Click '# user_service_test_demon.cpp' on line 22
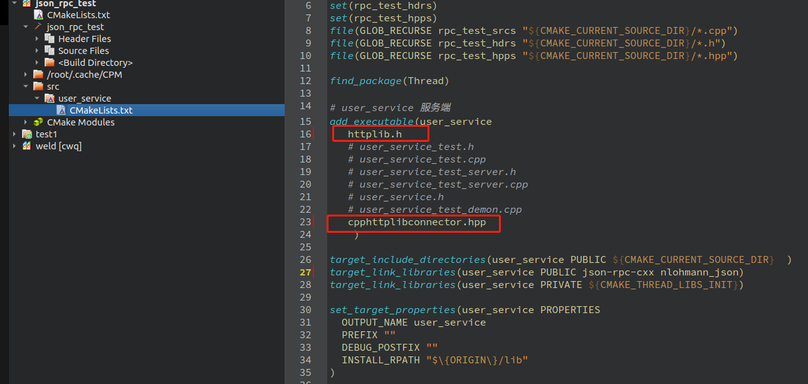808x384 pixels. coord(435,209)
